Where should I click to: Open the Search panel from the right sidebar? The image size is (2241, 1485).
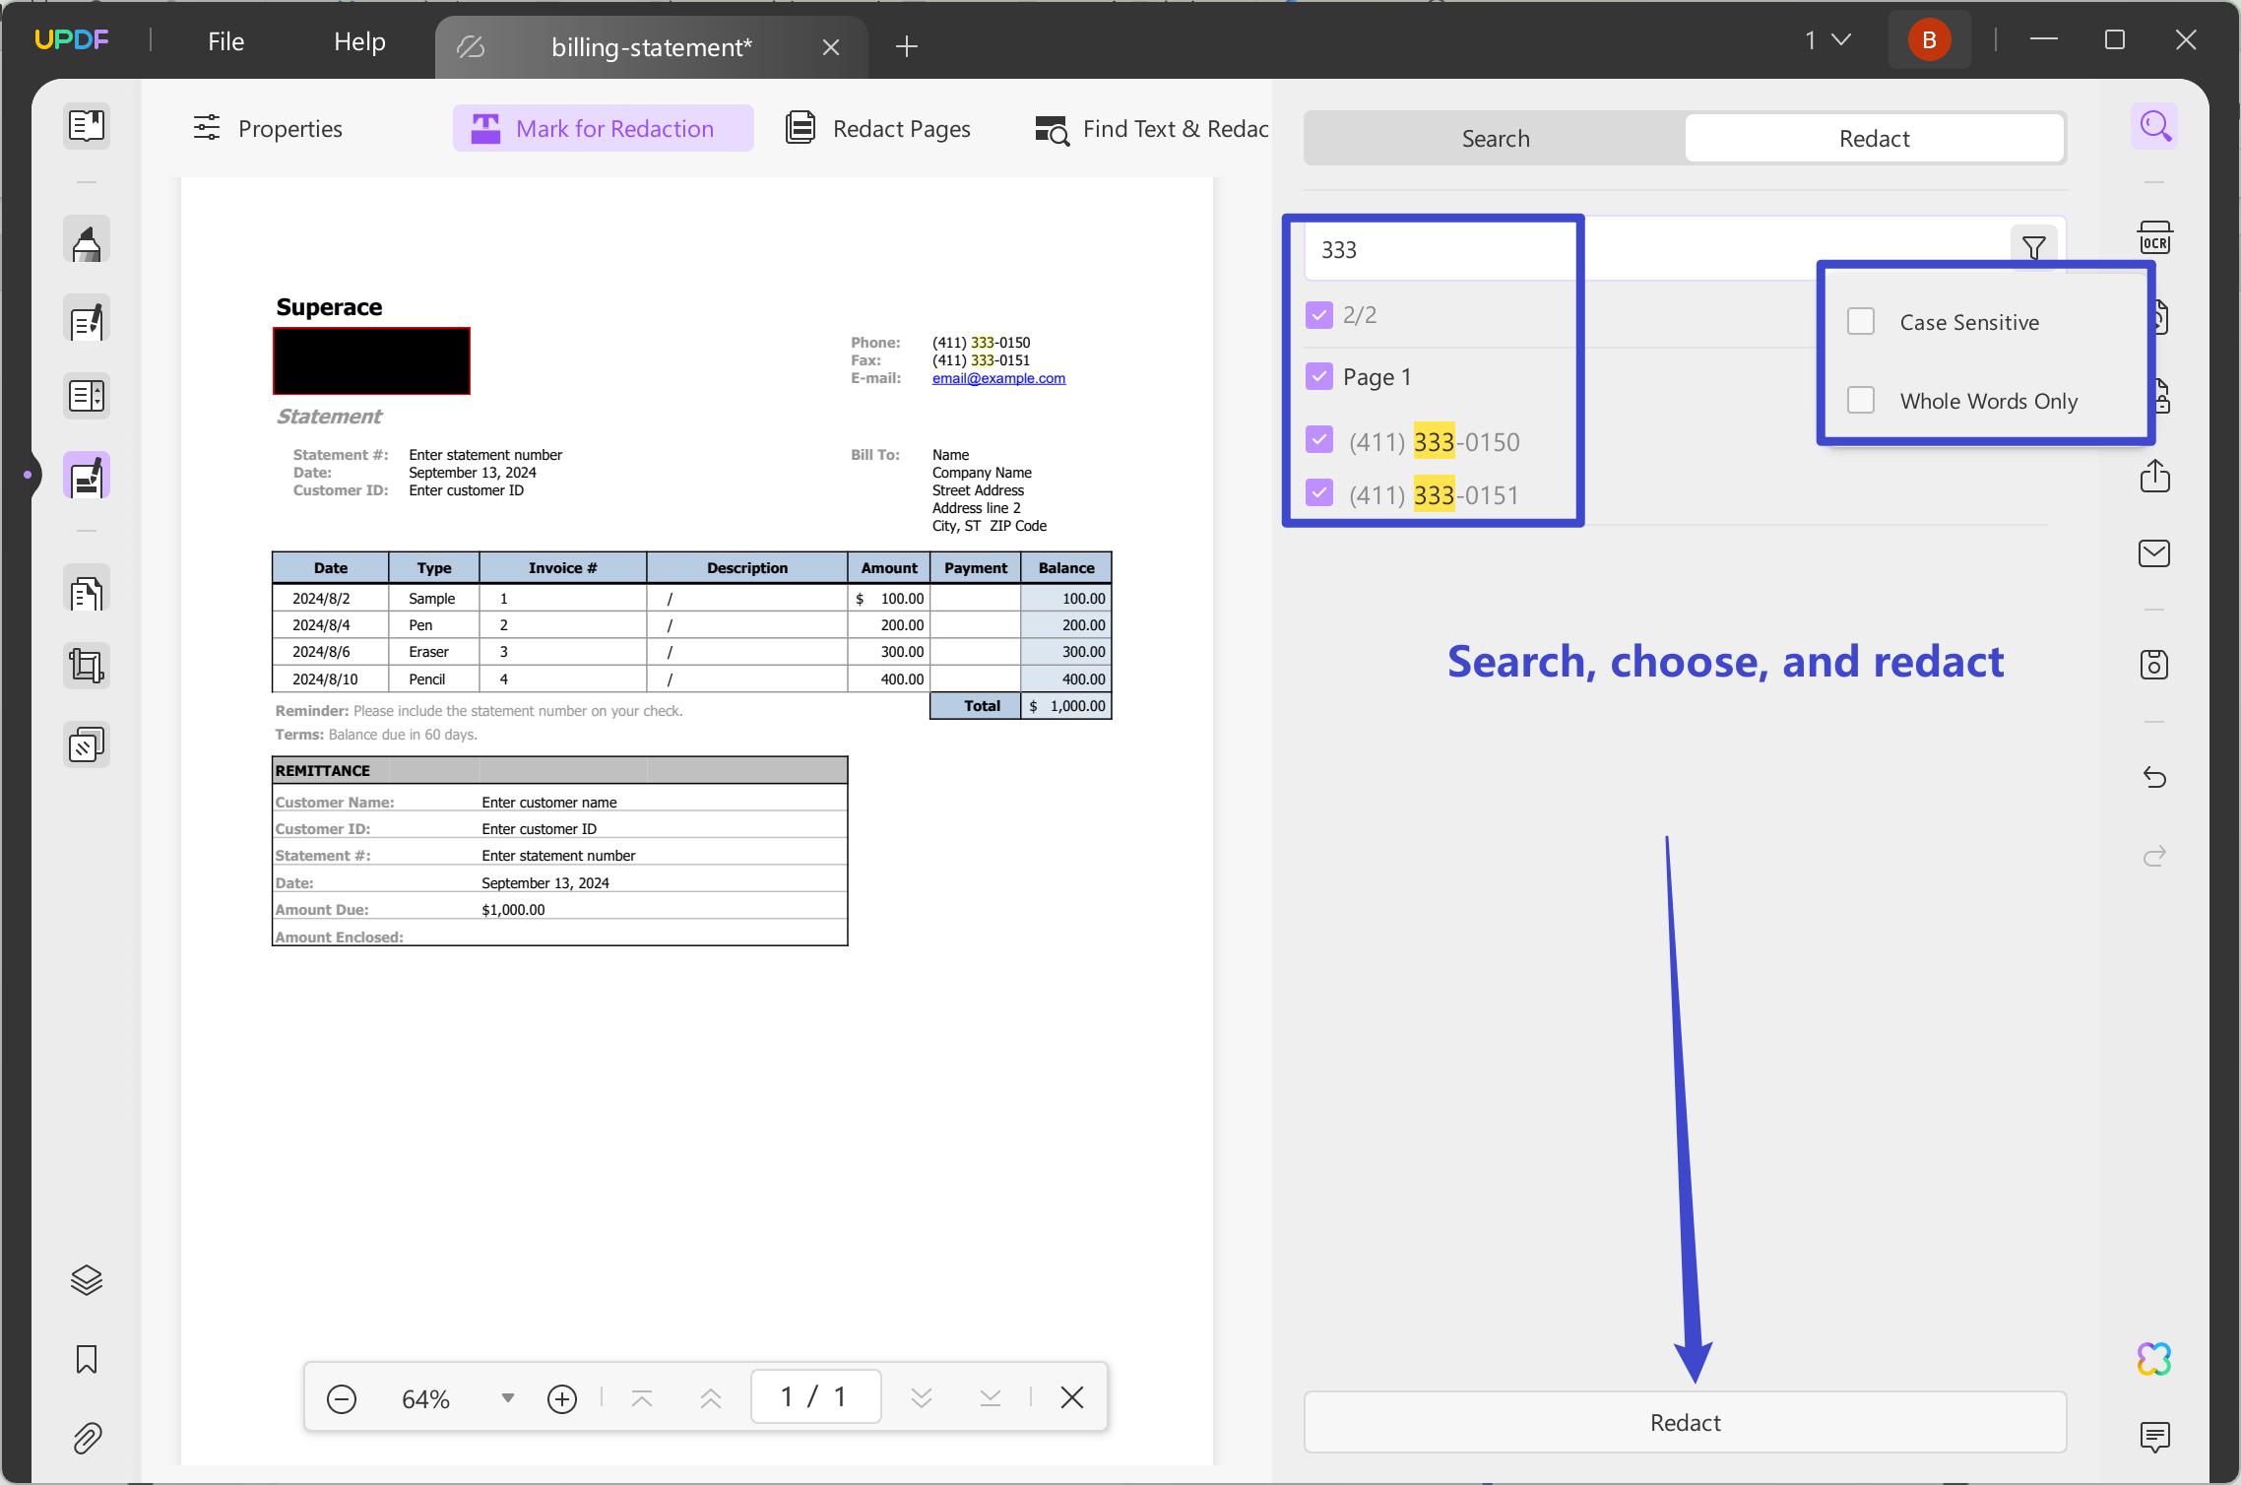(2155, 125)
